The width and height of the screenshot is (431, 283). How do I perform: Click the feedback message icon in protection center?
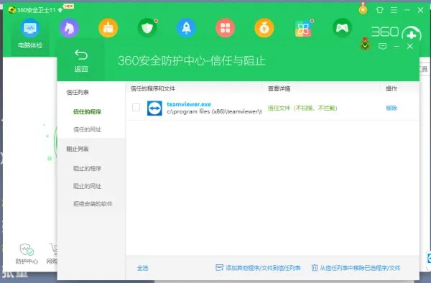tap(382, 46)
